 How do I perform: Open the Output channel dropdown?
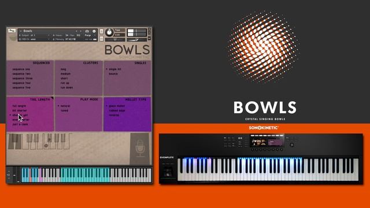(35, 35)
